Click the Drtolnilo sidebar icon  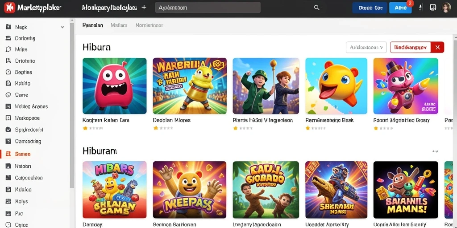click(x=8, y=61)
